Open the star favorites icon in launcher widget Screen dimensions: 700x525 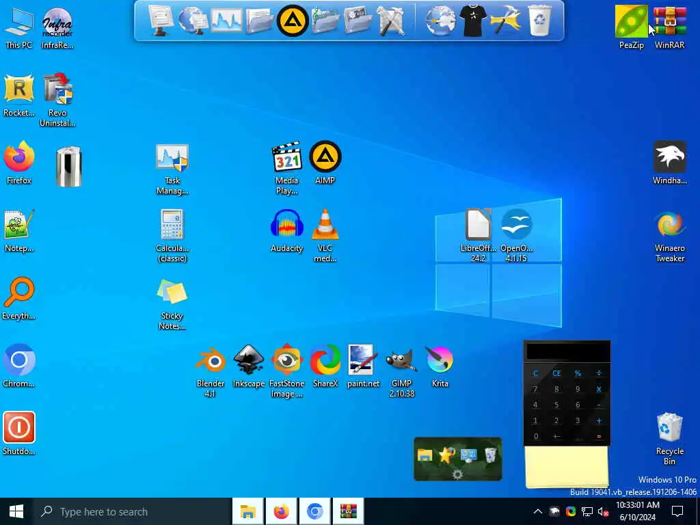click(447, 455)
